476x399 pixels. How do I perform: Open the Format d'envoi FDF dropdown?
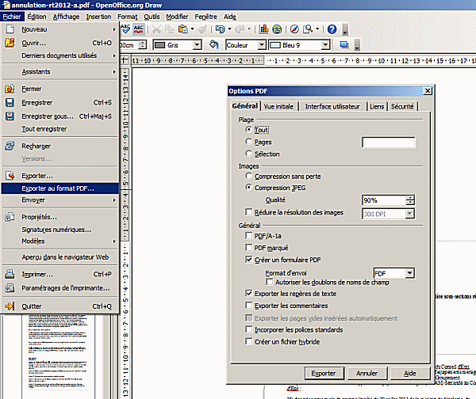[409, 273]
